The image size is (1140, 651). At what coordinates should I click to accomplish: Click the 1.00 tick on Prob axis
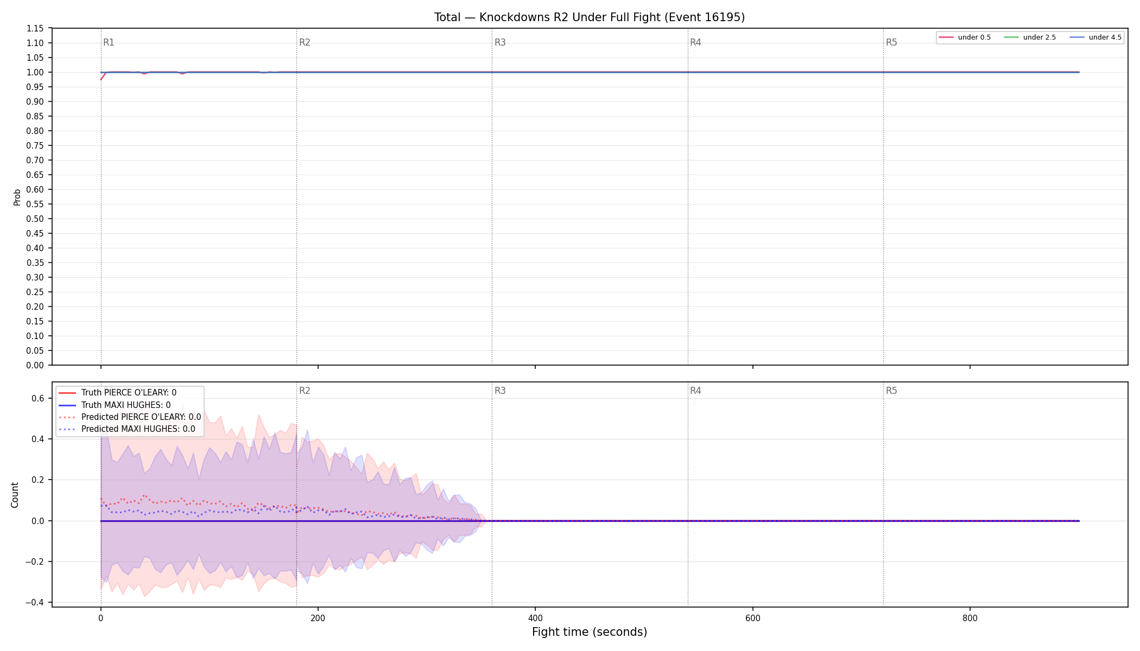35,72
